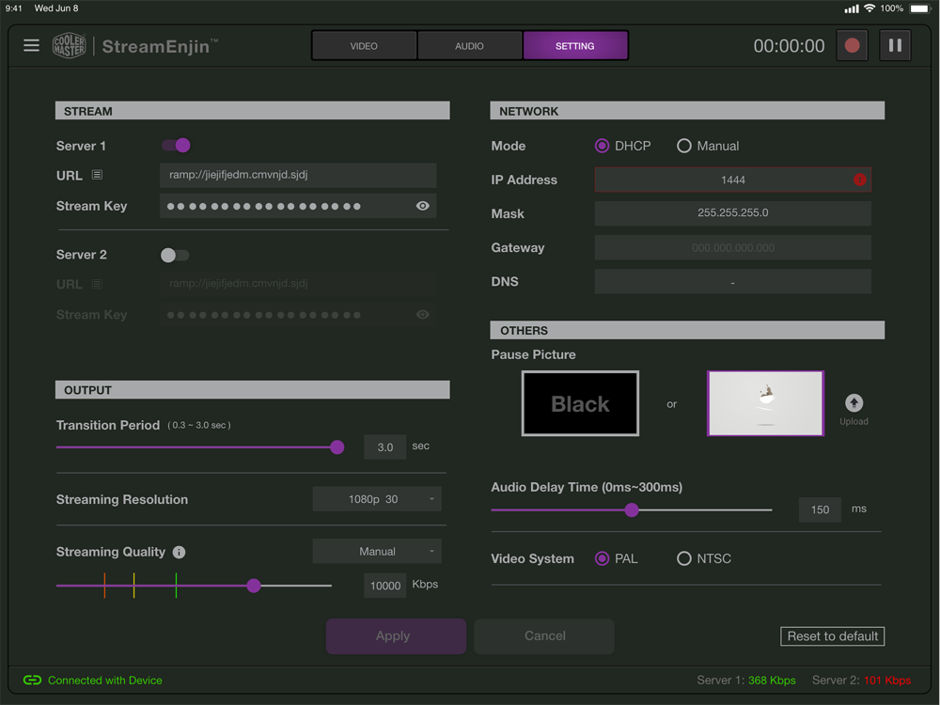Open the Server 2 URL list icon
940x705 pixels.
click(x=97, y=284)
